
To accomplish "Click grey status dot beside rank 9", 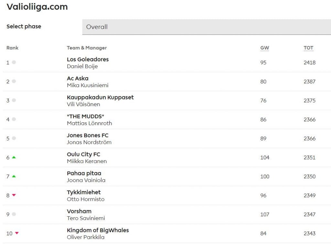I will pyautogui.click(x=14, y=214).
